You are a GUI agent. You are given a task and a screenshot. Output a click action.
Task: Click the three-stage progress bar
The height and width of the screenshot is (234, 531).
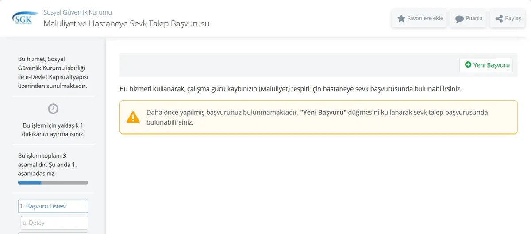[x=53, y=182]
